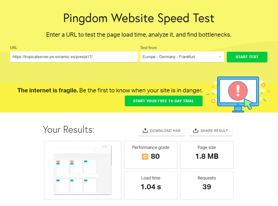Click the green cursor arrow on the monitor

[248, 104]
